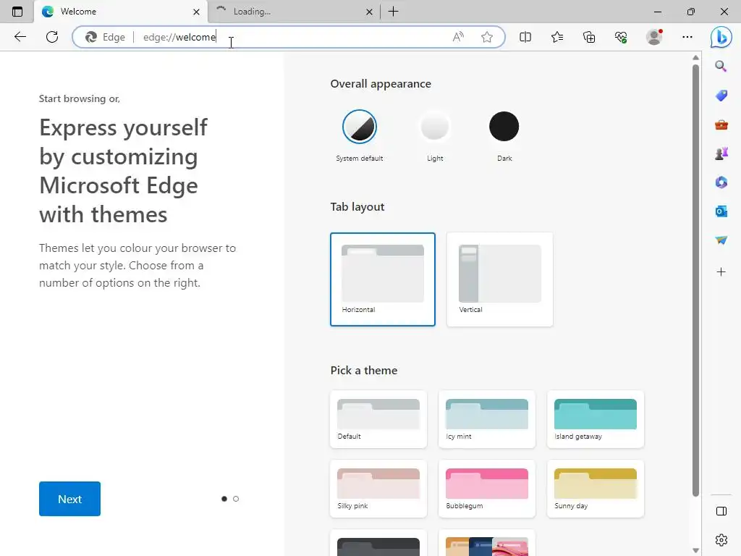Add a sidebar app with plus icon
The height and width of the screenshot is (556, 741).
pos(721,272)
